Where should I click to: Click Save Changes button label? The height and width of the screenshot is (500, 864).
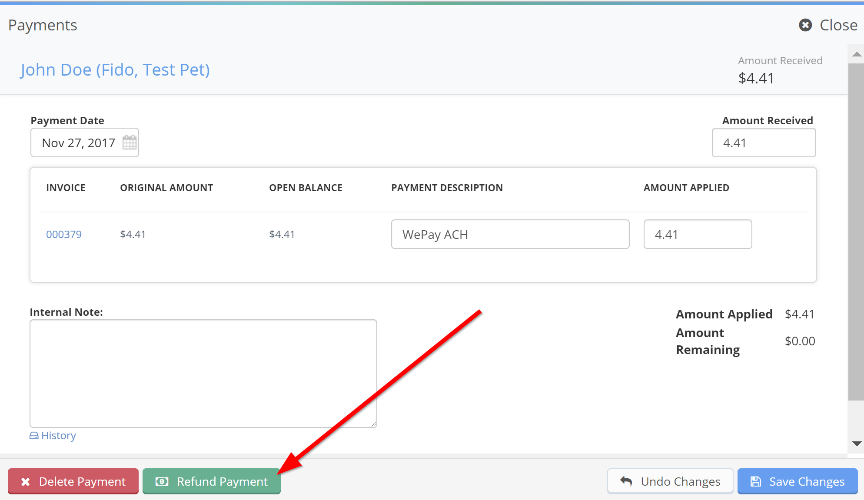click(x=807, y=482)
